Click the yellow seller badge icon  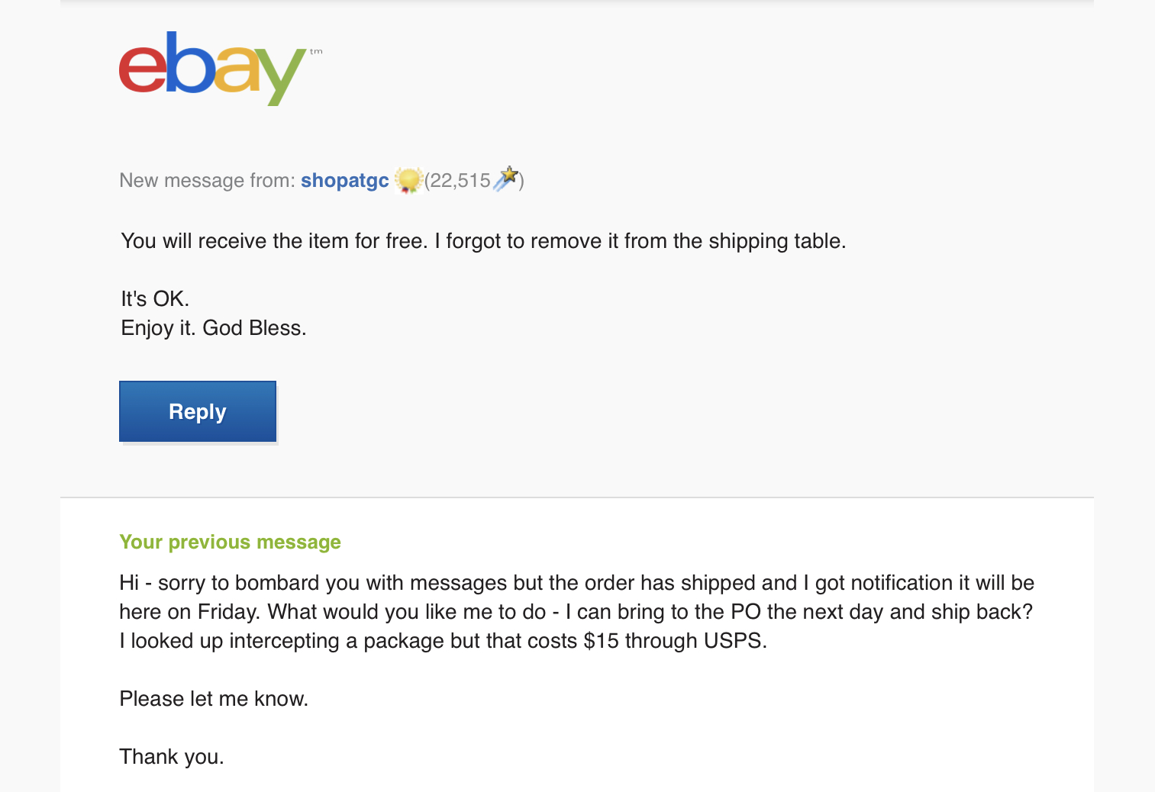408,181
